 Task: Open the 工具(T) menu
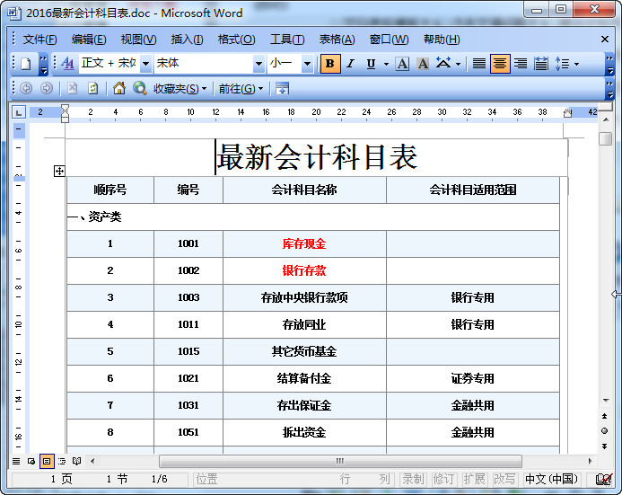pos(287,40)
